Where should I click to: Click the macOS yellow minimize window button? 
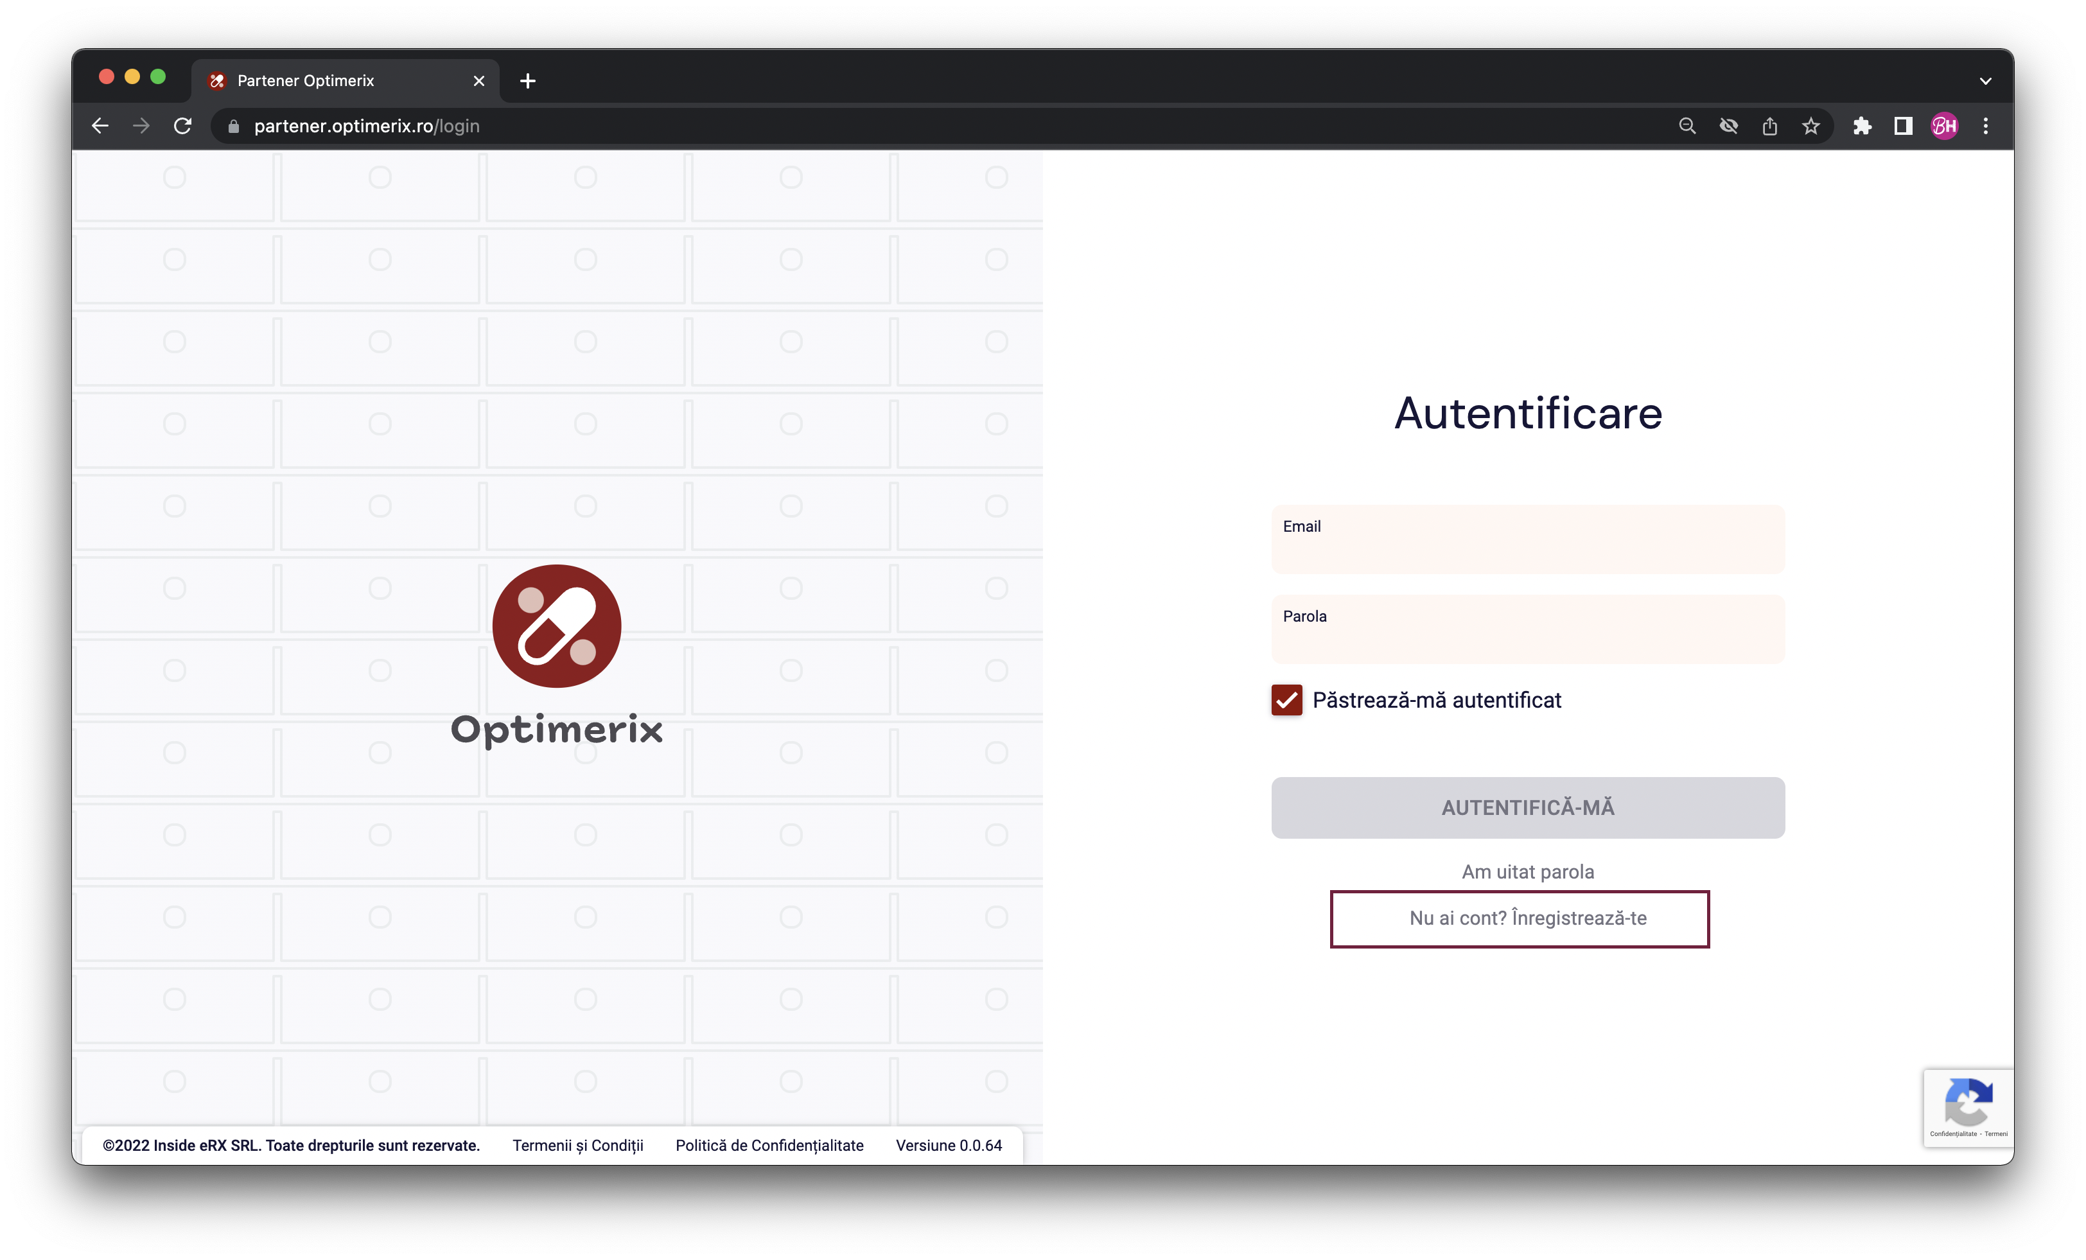point(132,77)
